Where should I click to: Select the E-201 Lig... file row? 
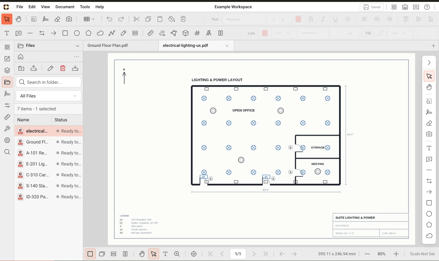[49, 164]
